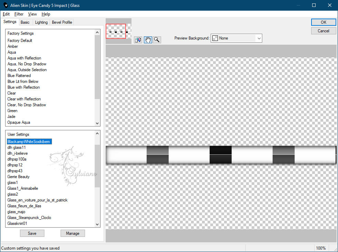The height and width of the screenshot is (252, 338).
Task: Select glass2 user setting
Action: [13, 194]
